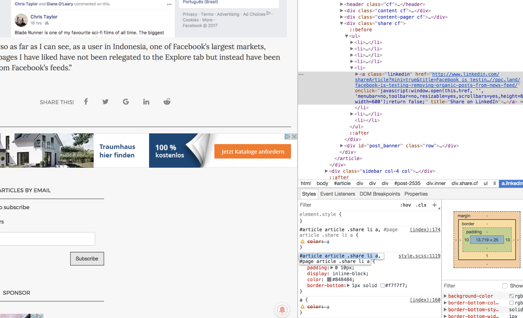Click the Reddit share icon
Image resolution: width=523 pixels, height=318 pixels.
[167, 102]
